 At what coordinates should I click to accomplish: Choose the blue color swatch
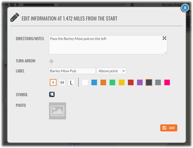[x=94, y=82]
